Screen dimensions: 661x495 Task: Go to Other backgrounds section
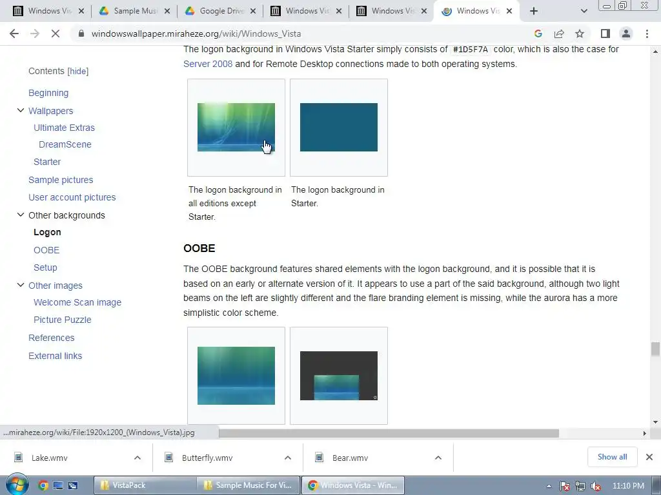coord(66,215)
